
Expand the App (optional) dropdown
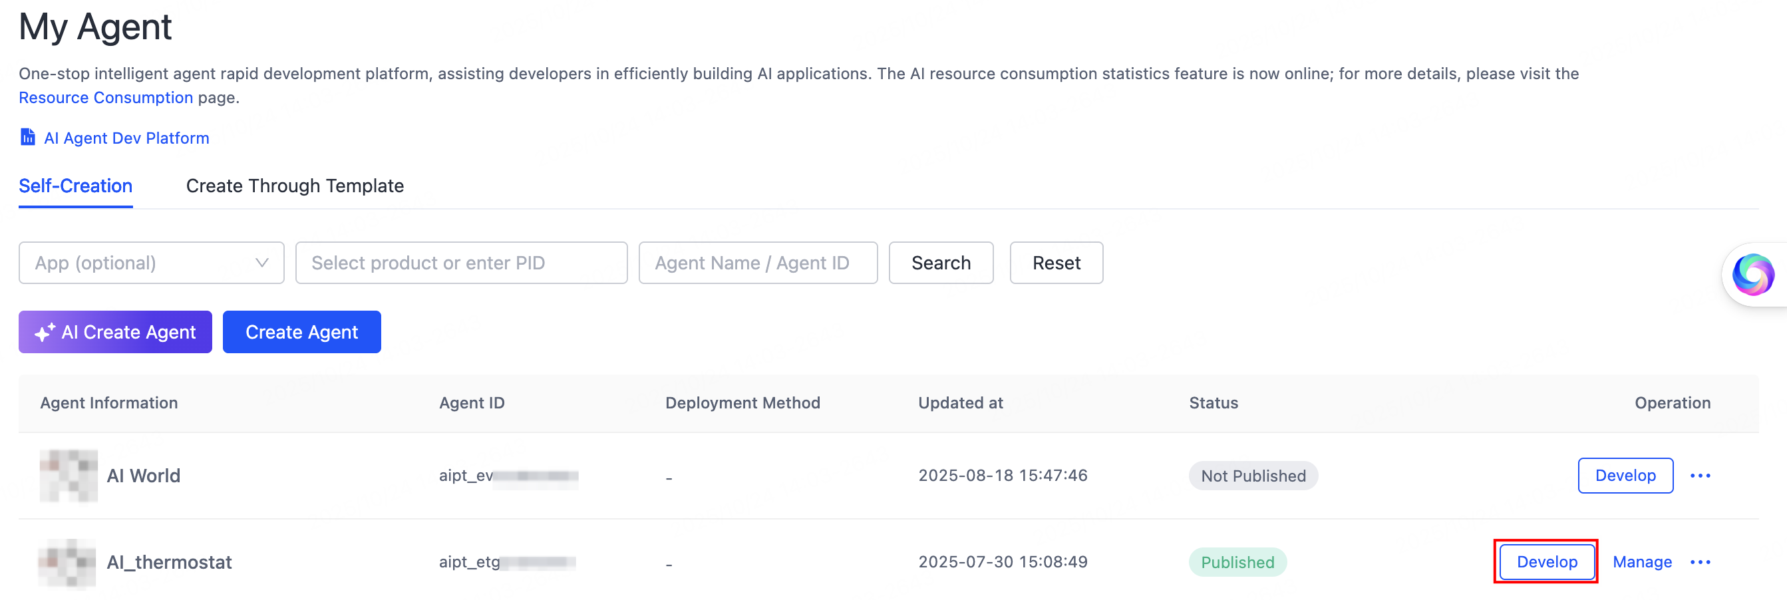(151, 263)
